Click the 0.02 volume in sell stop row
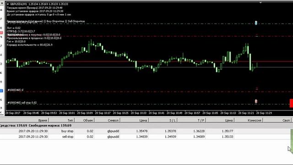Viewport: 293px width, 165px height. (x=90, y=137)
